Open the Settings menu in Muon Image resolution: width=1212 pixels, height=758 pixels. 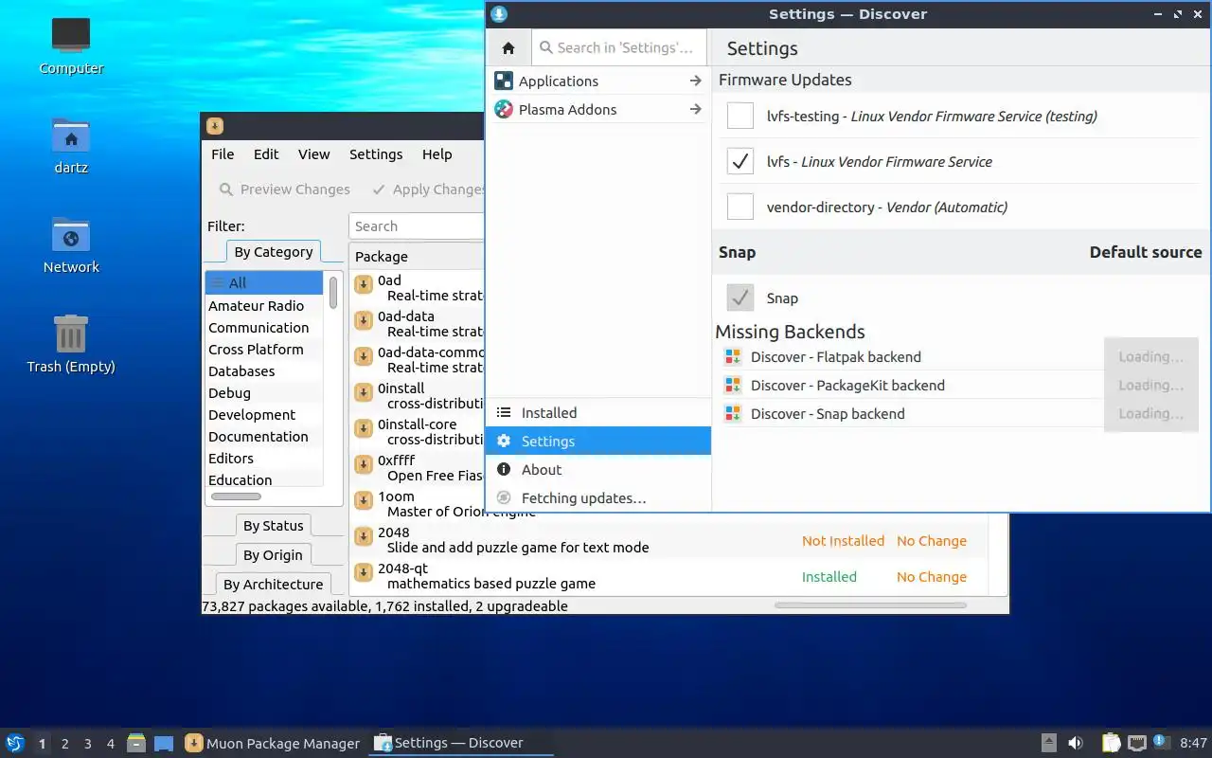(376, 154)
